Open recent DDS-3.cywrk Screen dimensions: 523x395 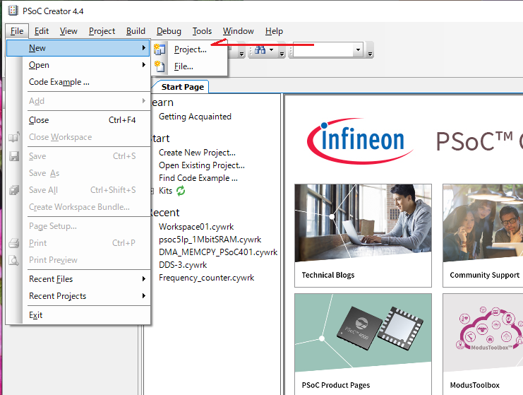183,265
